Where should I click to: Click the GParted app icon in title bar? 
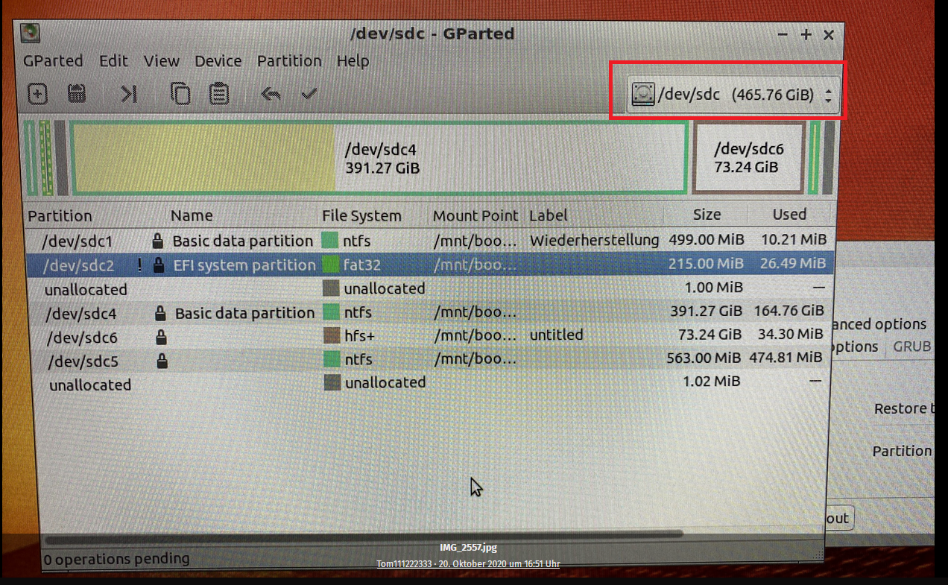30,34
